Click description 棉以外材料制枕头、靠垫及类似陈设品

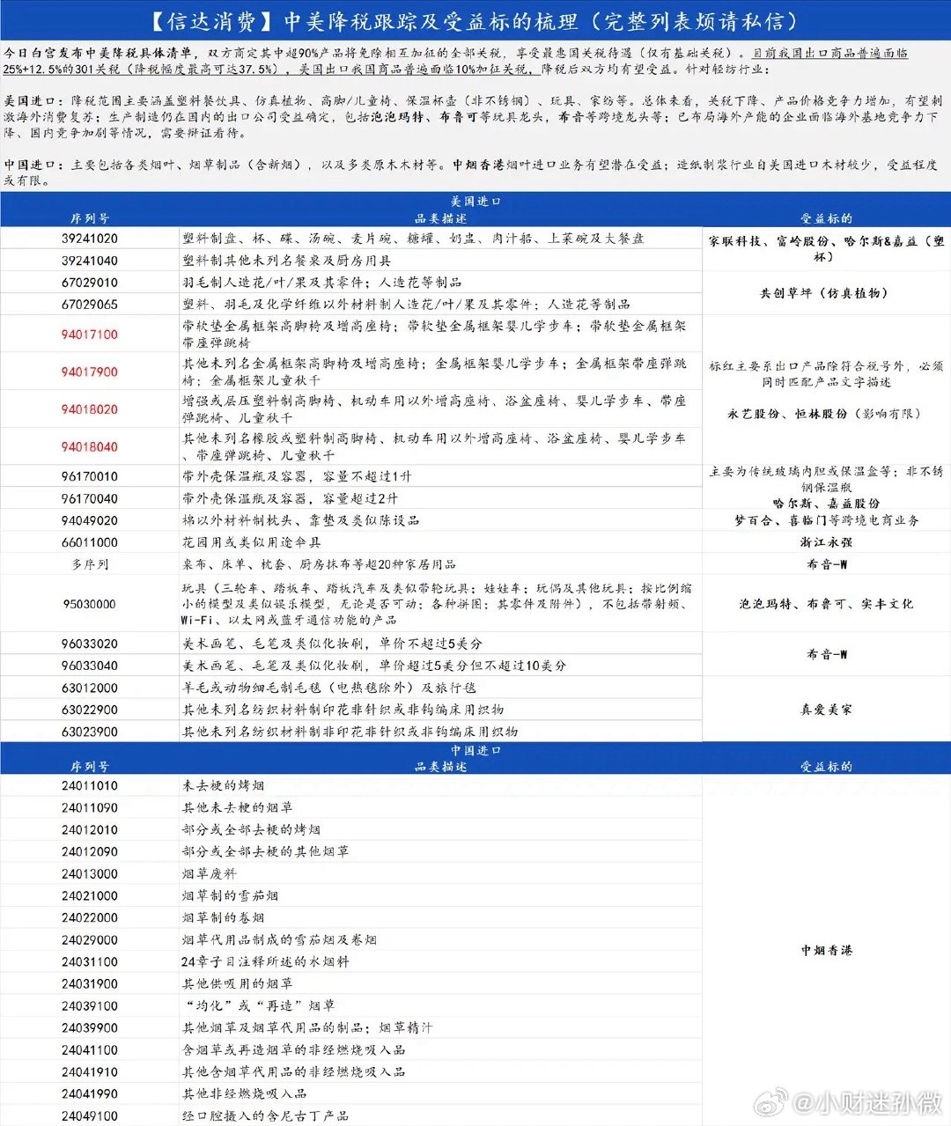(301, 520)
